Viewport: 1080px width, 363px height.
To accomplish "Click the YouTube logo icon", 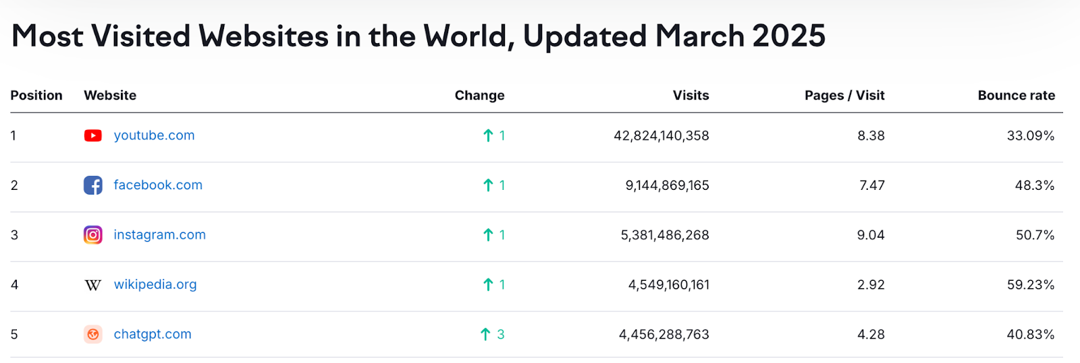I will tap(93, 135).
